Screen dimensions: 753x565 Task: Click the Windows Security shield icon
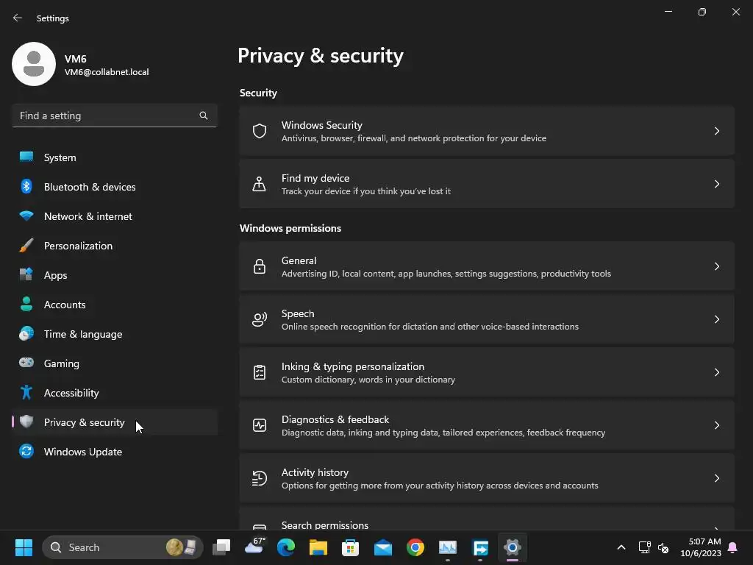[x=260, y=131]
